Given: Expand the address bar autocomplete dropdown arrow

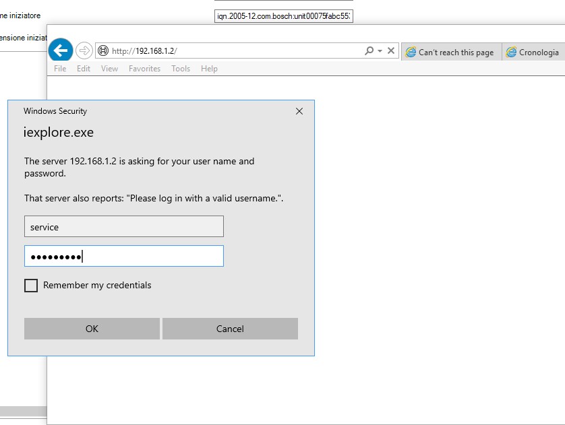Looking at the screenshot, I should (380, 51).
